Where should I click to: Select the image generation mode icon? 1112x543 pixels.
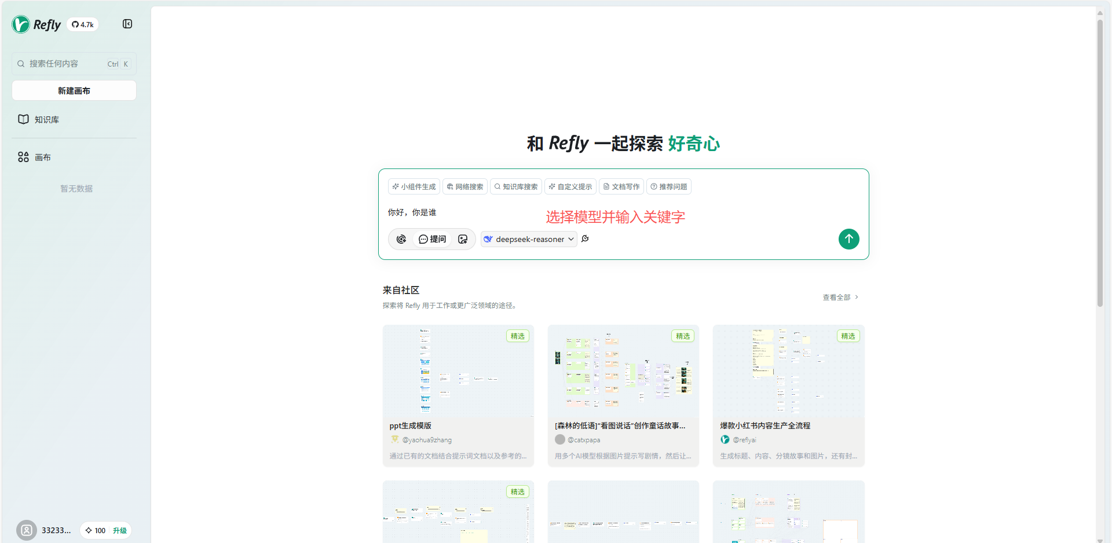(463, 239)
